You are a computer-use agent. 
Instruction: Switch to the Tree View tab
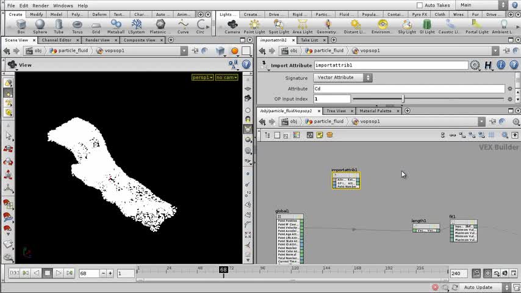(x=336, y=110)
